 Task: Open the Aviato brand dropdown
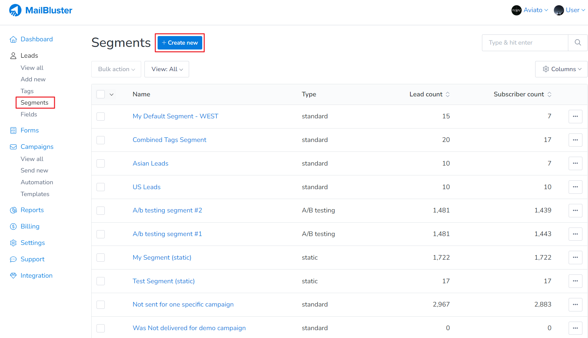(530, 10)
